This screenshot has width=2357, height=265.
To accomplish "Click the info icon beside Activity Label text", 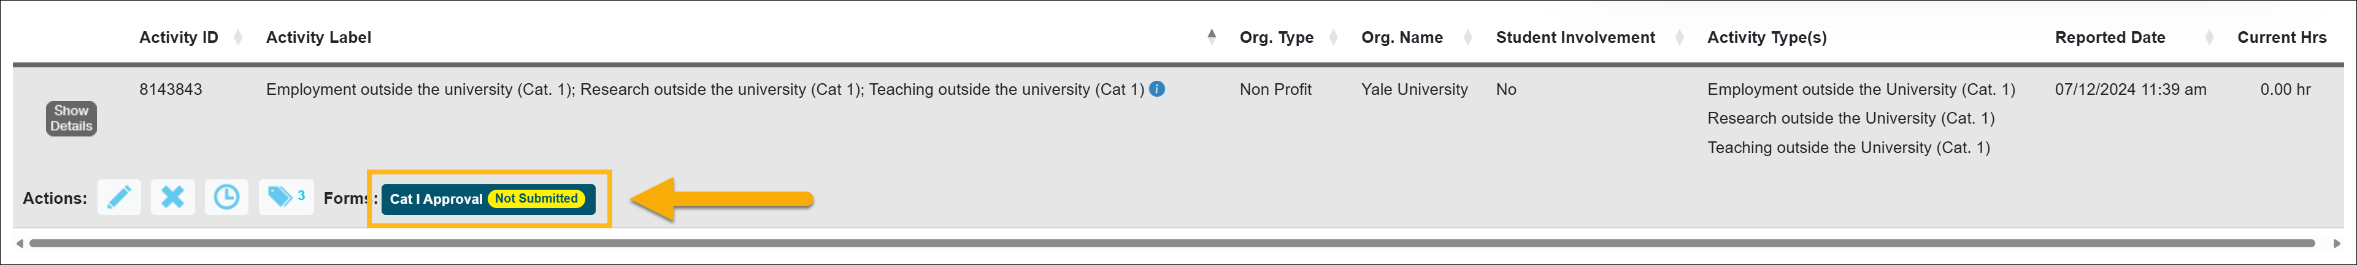I will [1156, 89].
